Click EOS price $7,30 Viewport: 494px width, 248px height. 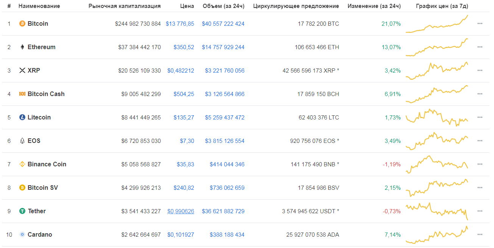pyautogui.click(x=187, y=141)
